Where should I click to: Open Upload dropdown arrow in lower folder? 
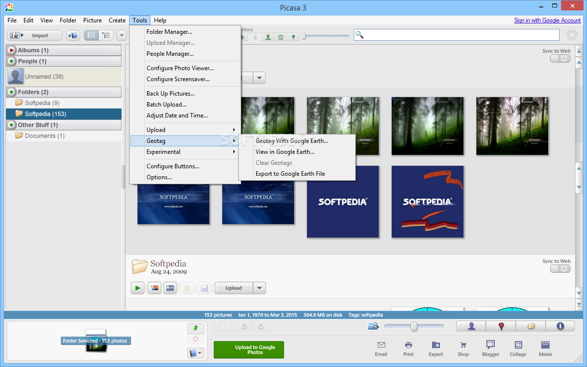coord(260,288)
